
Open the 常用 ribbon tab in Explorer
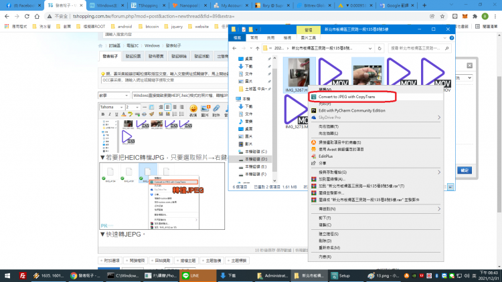point(254,37)
